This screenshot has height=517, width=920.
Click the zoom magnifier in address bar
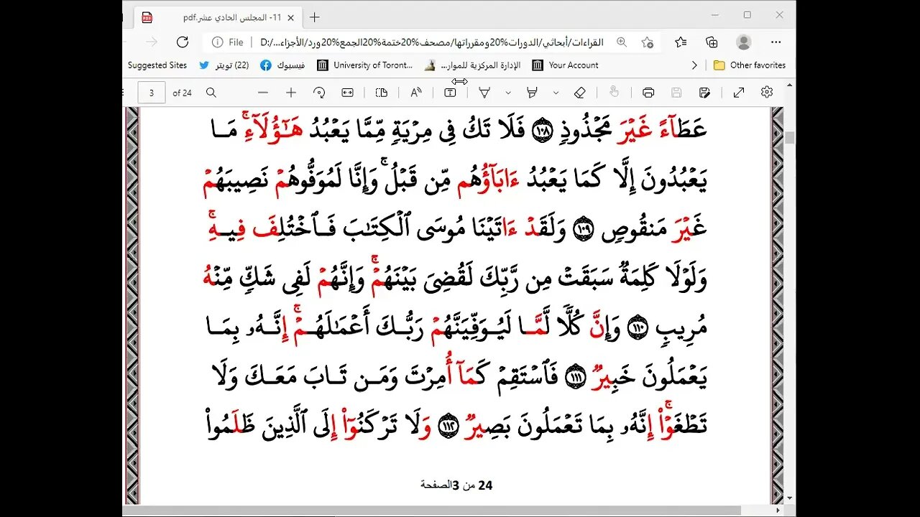(622, 42)
